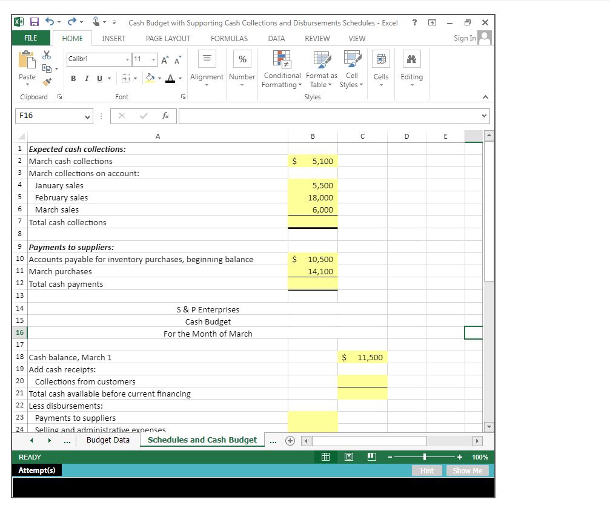Decrease font size
This screenshot has height=514, width=610.
point(177,59)
